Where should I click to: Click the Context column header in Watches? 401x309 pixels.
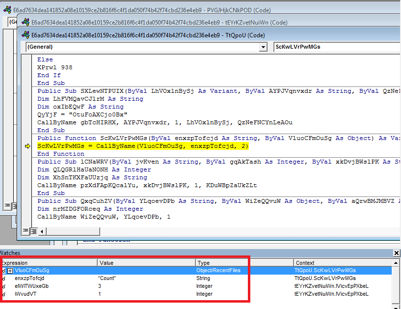click(344, 263)
